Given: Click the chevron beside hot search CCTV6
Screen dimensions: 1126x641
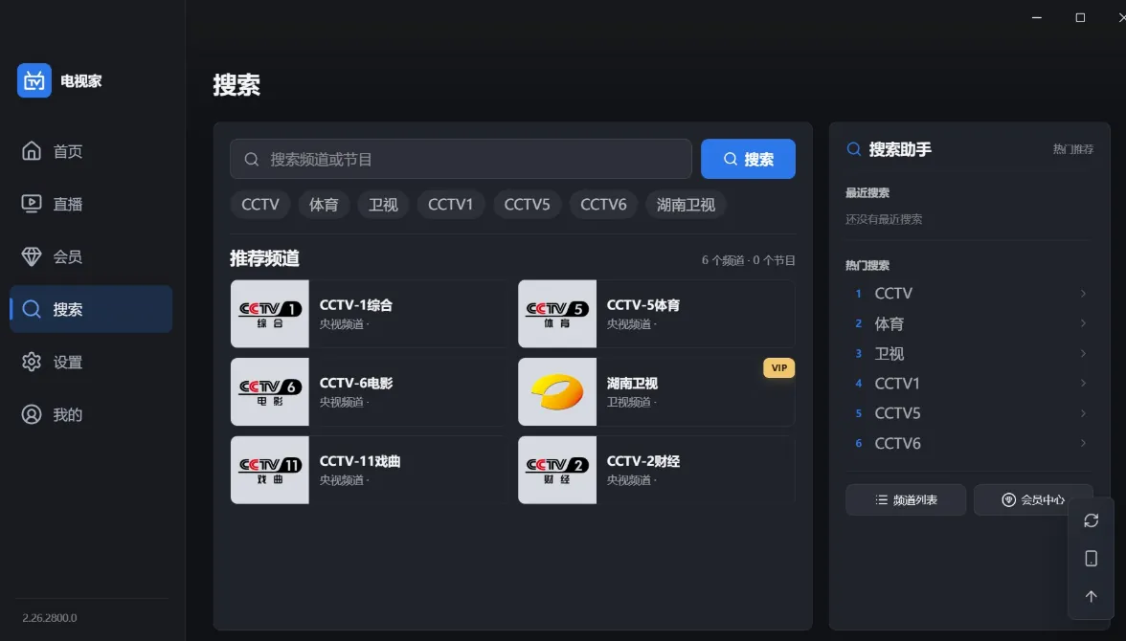Looking at the screenshot, I should coord(1083,443).
